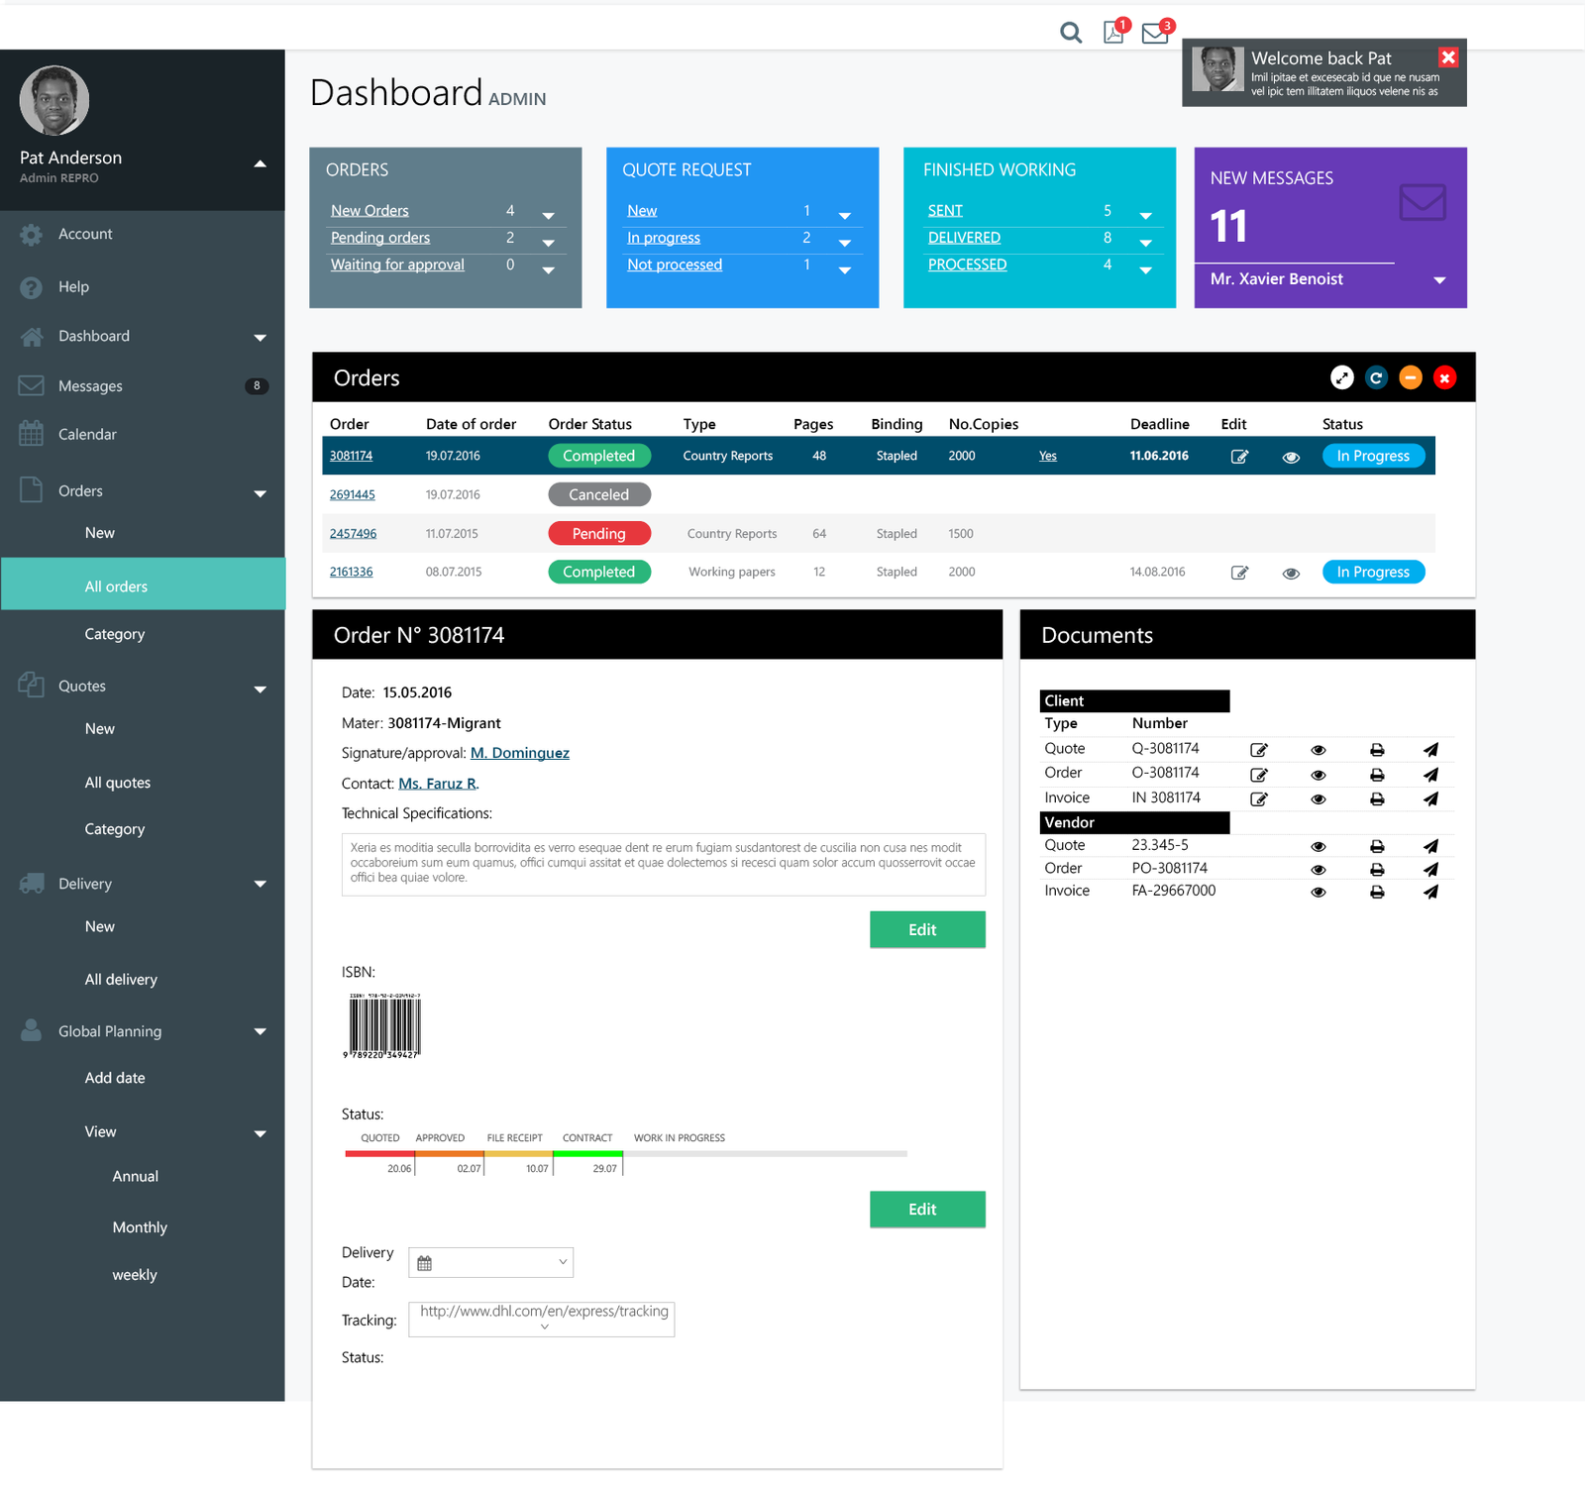Click the search magnifier icon in header

(x=1070, y=33)
